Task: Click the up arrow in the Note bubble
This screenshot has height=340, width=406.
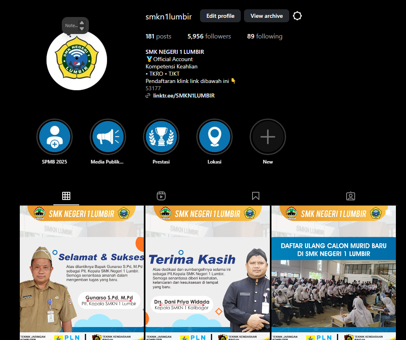Action: pos(82,23)
